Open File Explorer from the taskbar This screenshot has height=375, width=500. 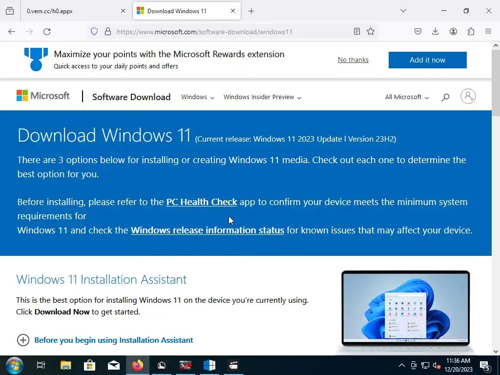click(66, 365)
